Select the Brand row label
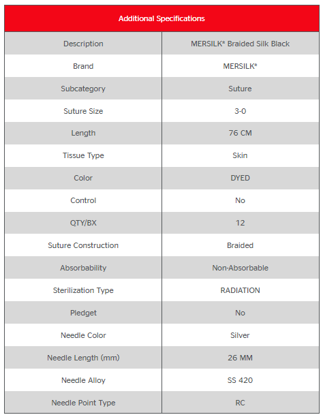Viewport: 323px width, 417px height. click(x=83, y=66)
